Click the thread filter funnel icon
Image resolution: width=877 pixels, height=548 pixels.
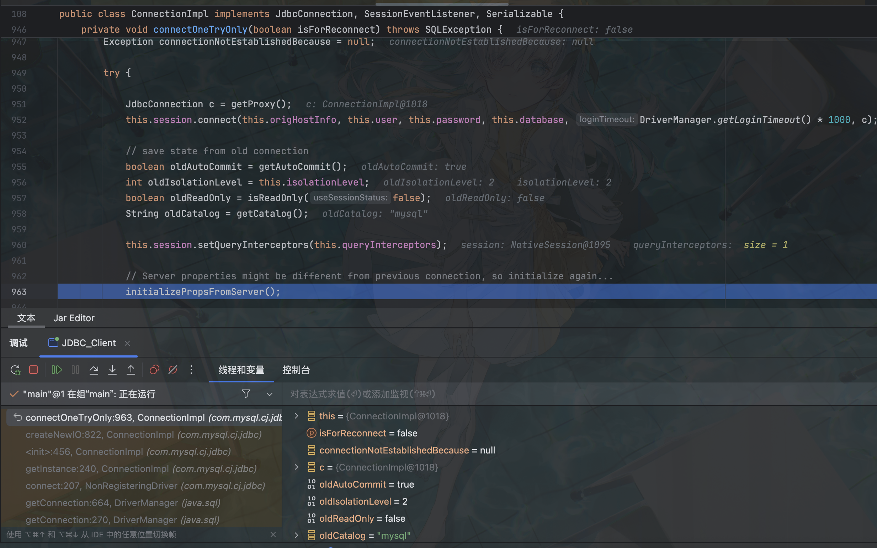(246, 394)
